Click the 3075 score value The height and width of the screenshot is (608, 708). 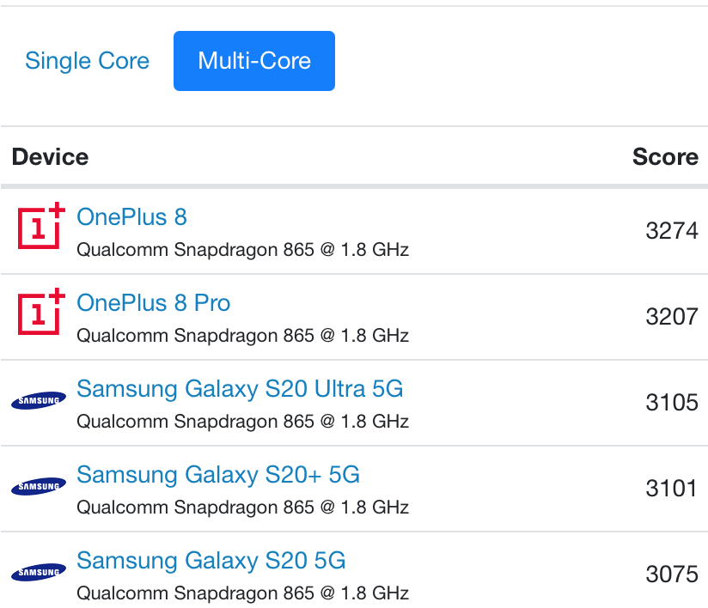(672, 574)
